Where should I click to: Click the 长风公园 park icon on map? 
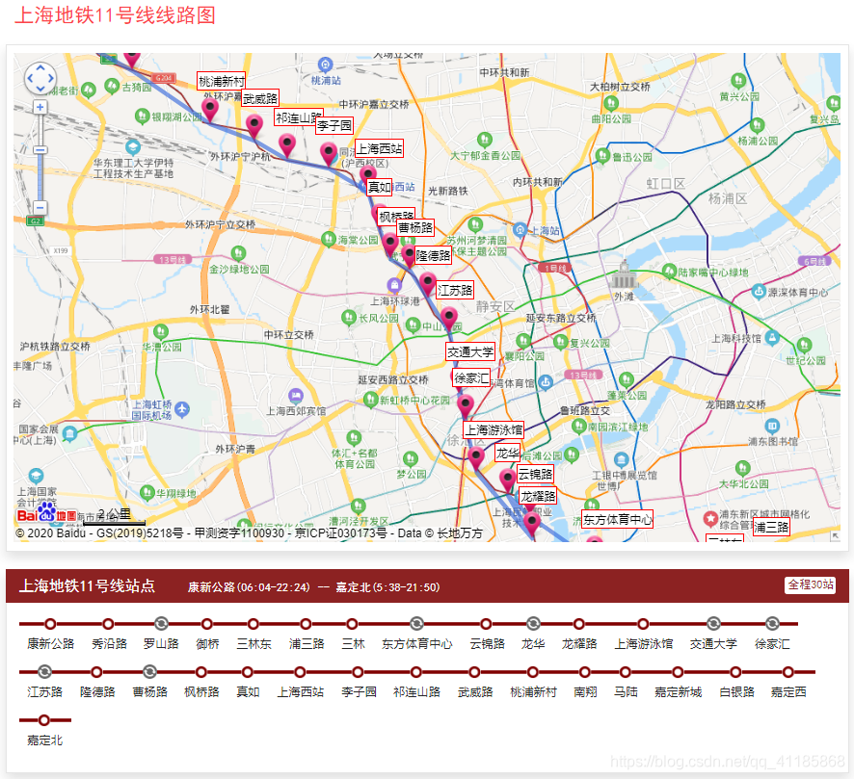click(x=349, y=317)
